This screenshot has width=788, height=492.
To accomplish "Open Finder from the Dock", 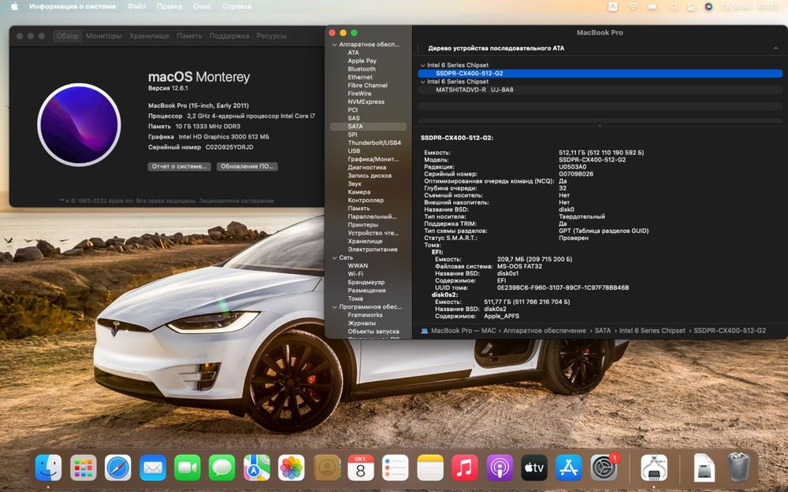I will tap(49, 468).
